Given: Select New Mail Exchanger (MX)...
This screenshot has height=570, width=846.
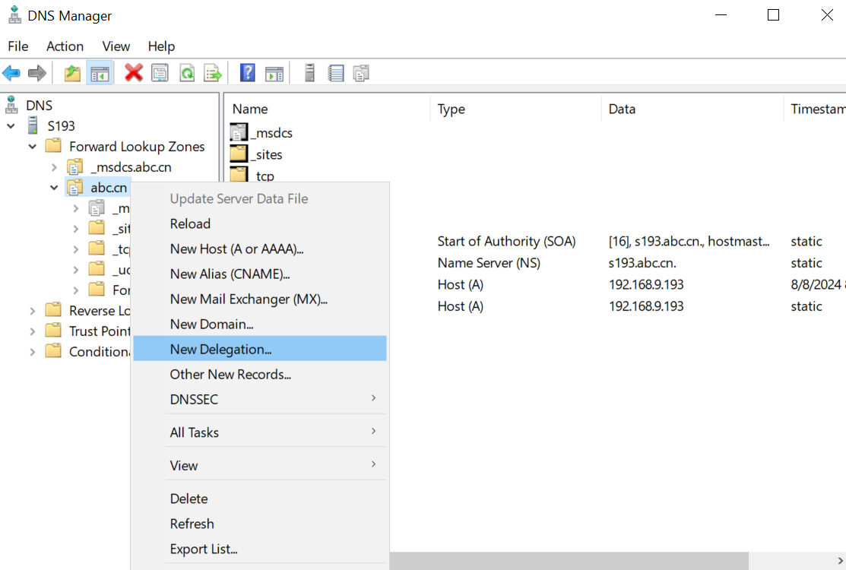Looking at the screenshot, I should click(x=259, y=299).
